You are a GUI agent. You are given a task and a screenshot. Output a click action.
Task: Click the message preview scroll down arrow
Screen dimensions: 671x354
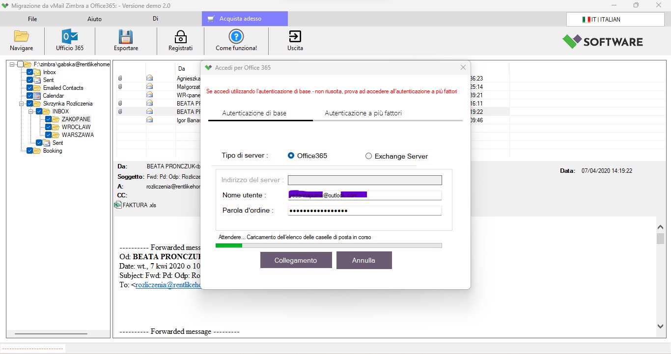[x=660, y=326]
